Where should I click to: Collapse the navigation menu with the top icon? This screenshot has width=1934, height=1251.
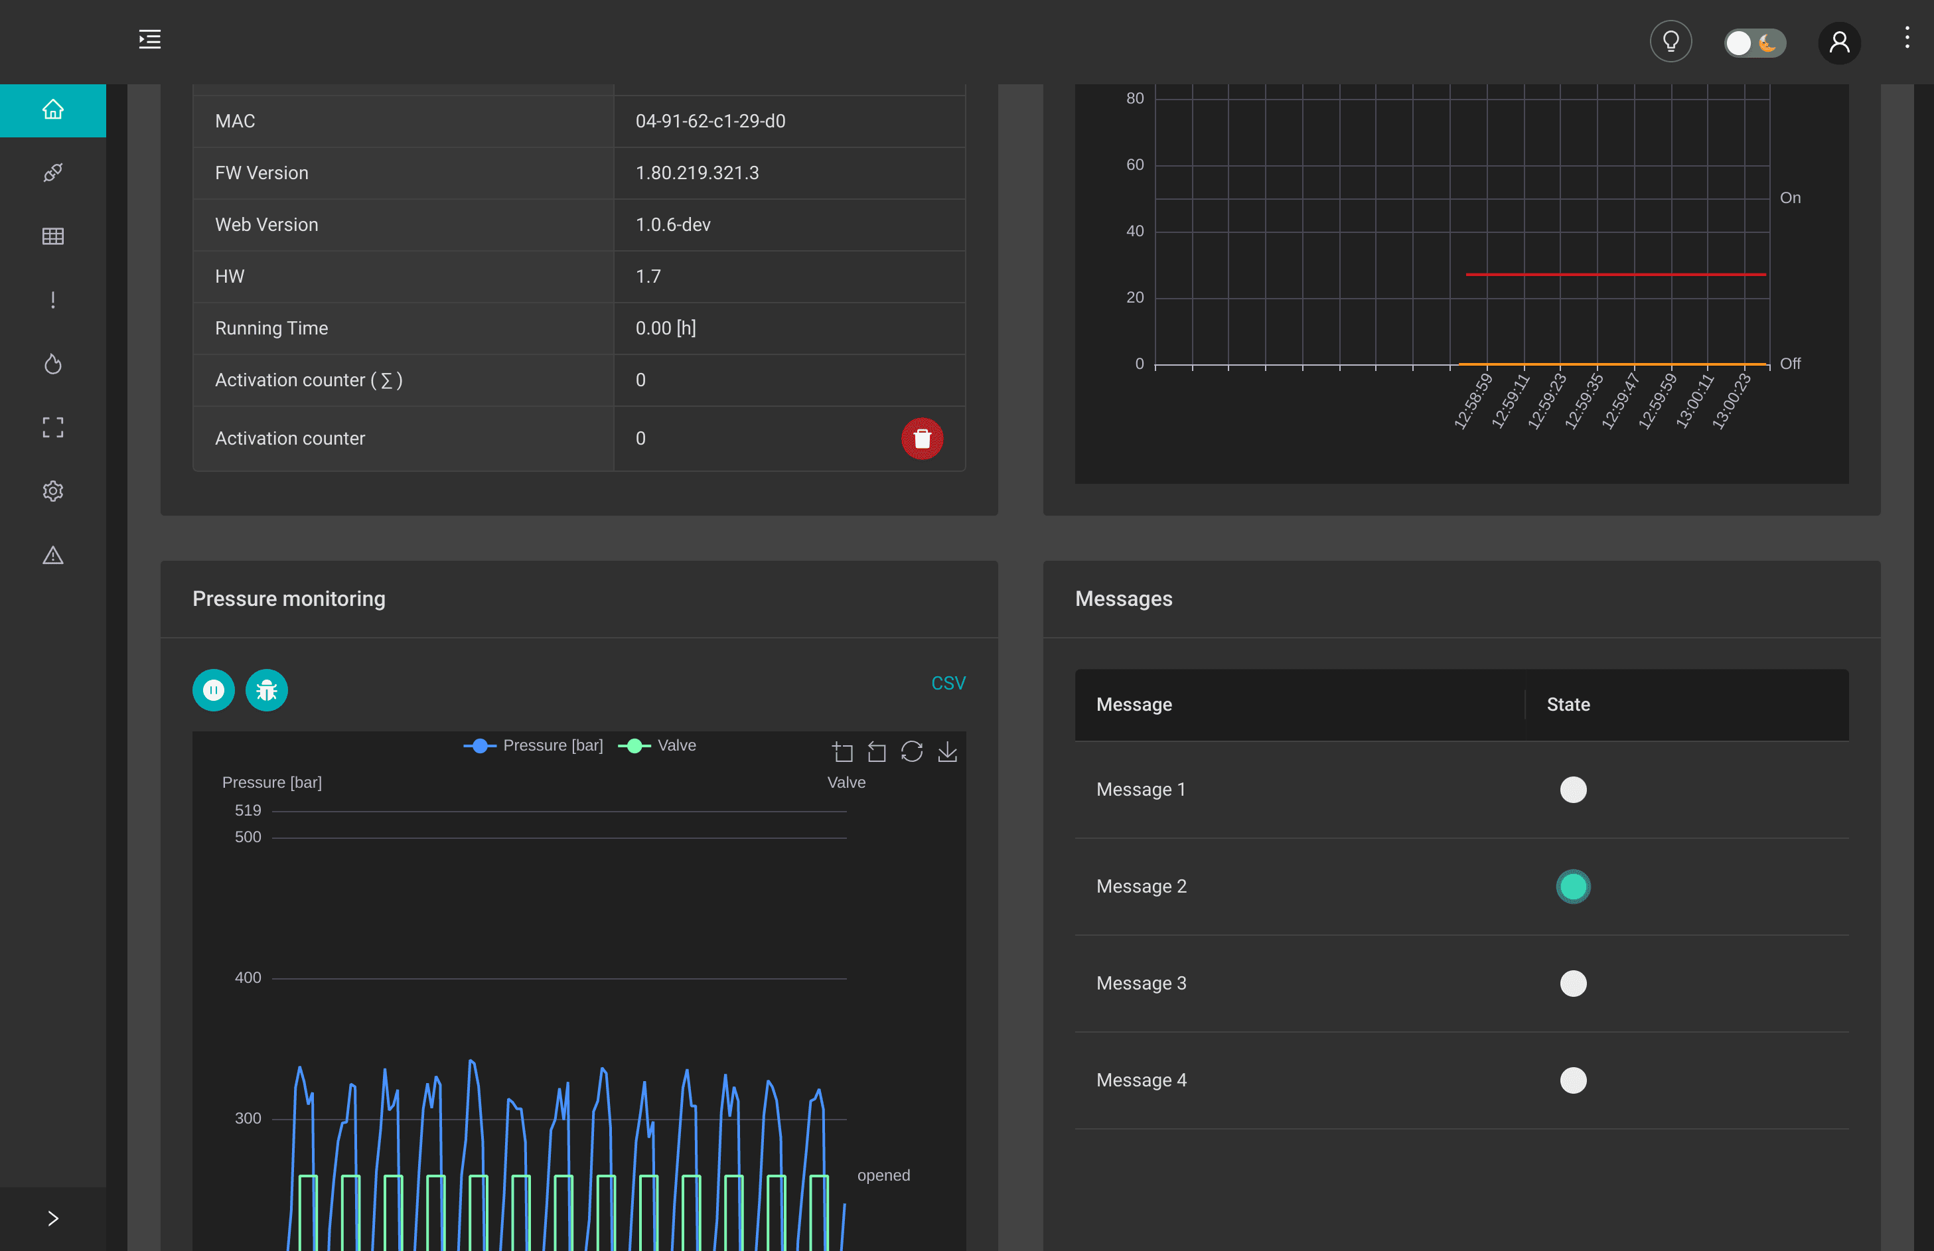[x=149, y=39]
